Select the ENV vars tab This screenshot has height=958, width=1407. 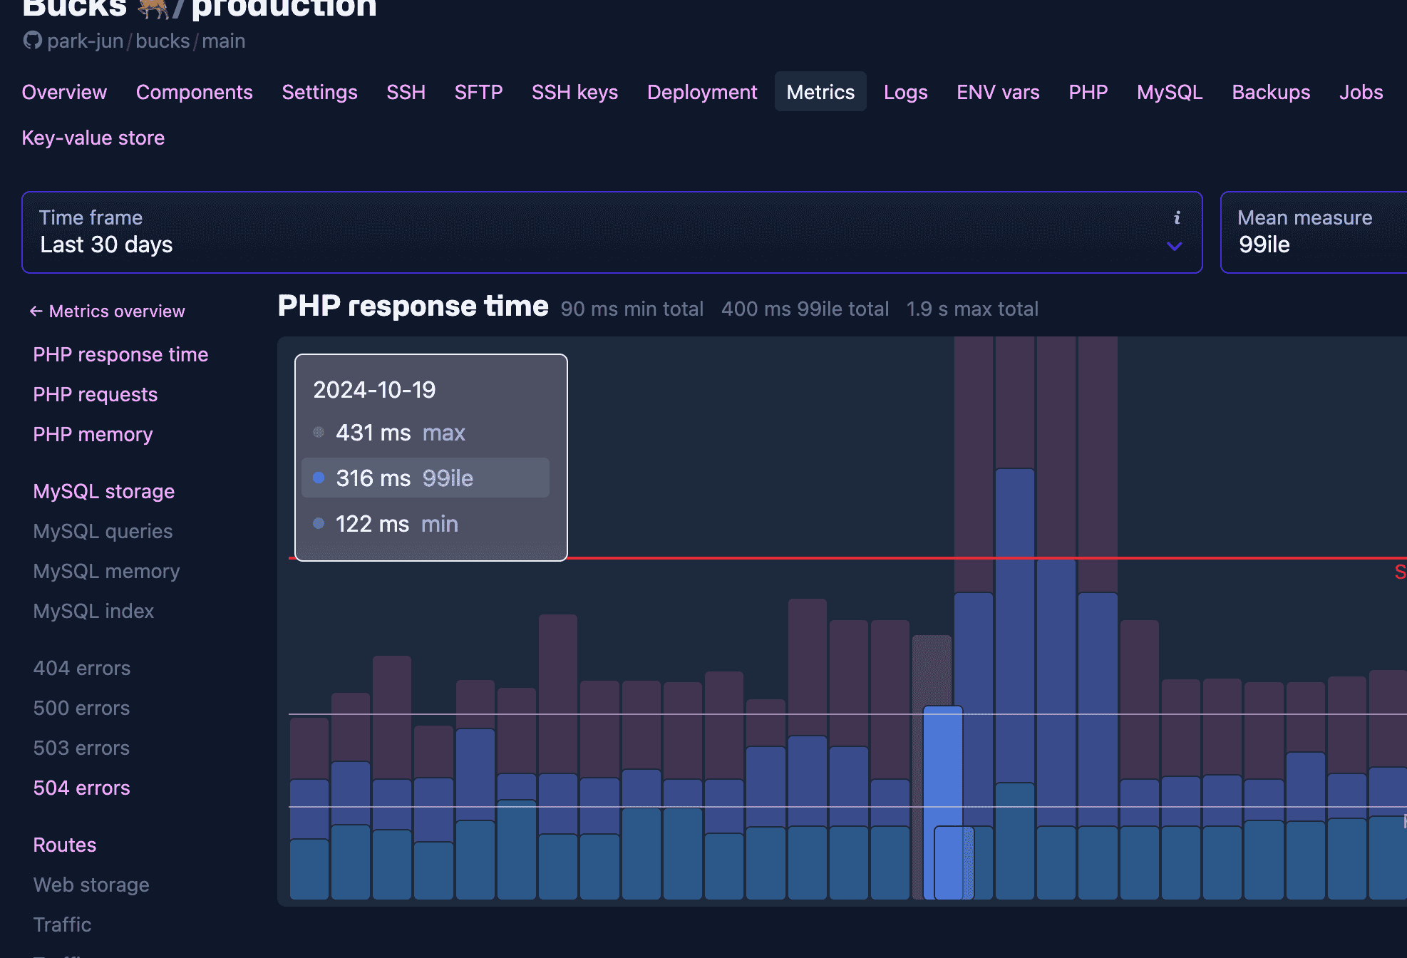(x=997, y=91)
